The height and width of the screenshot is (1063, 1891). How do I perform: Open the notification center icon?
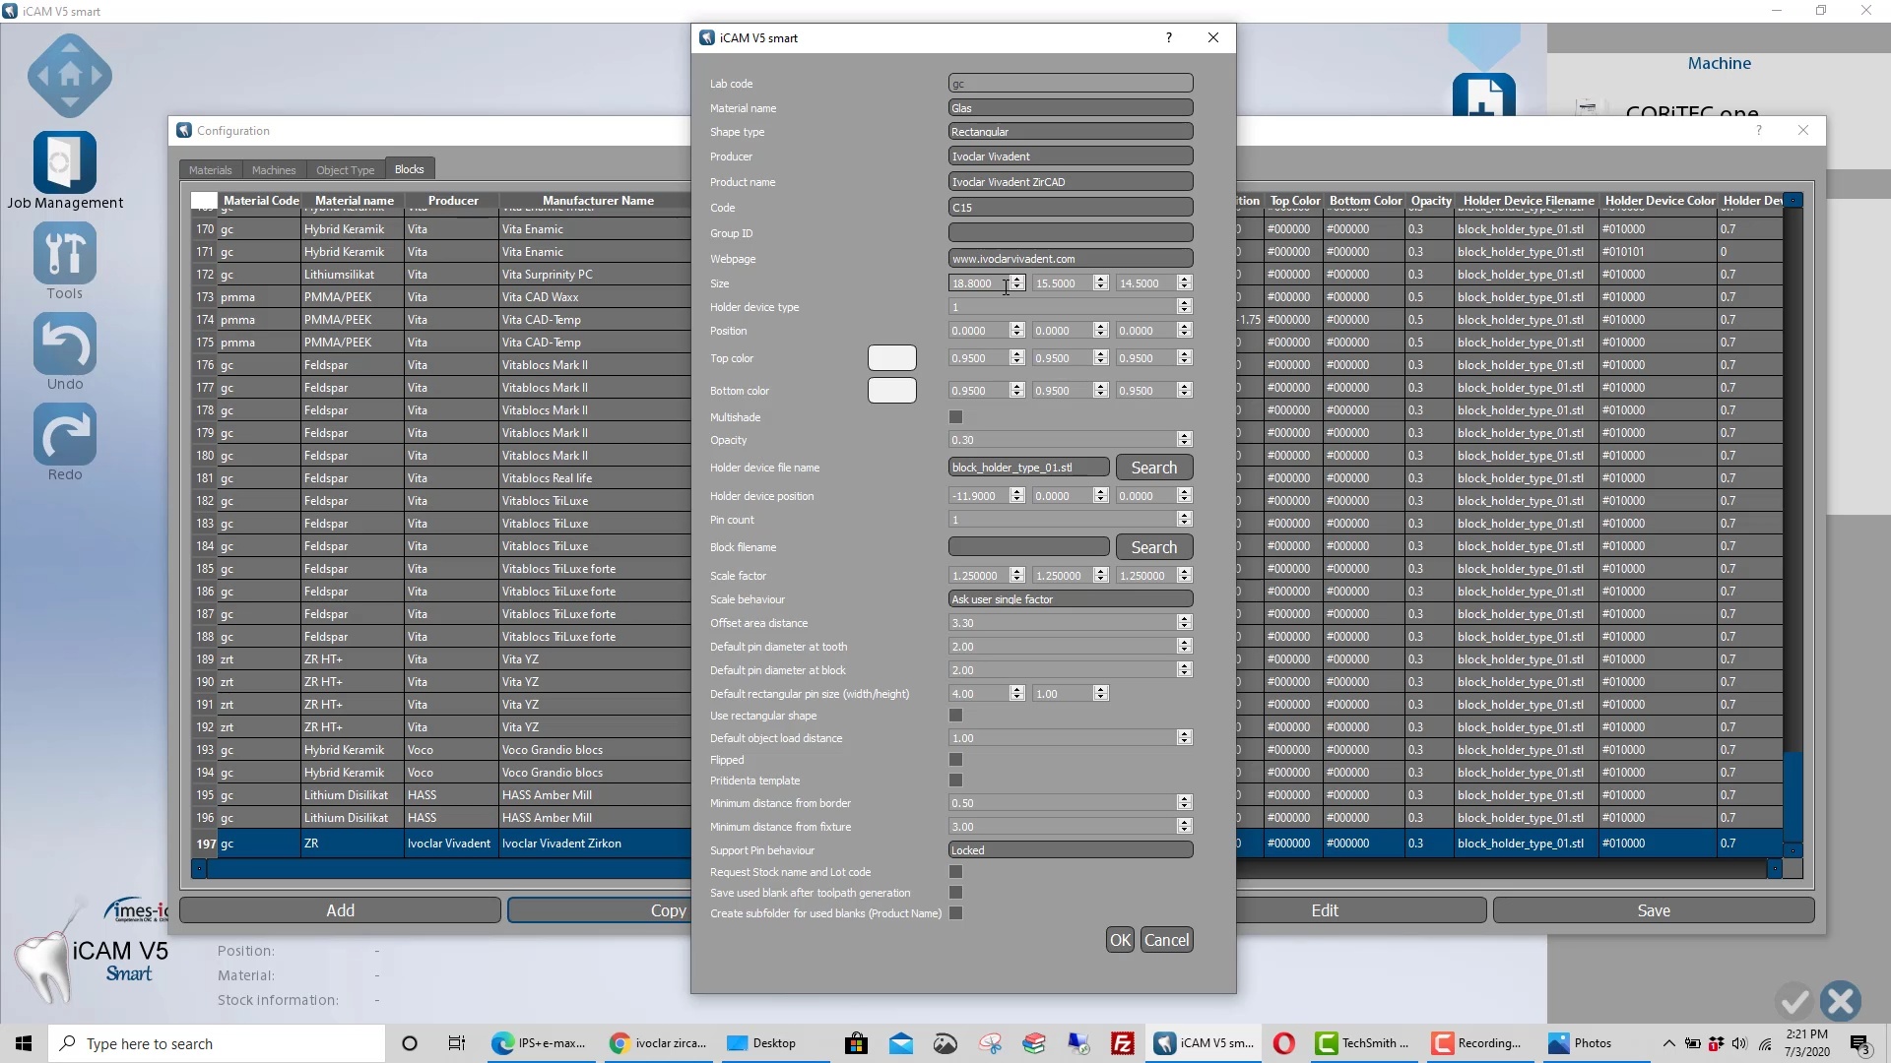coord(1860,1043)
